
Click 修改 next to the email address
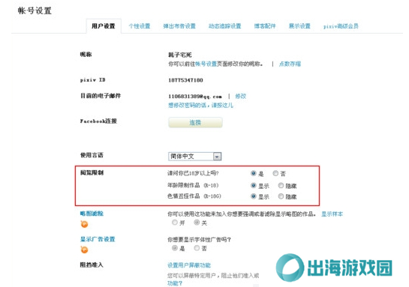click(240, 96)
